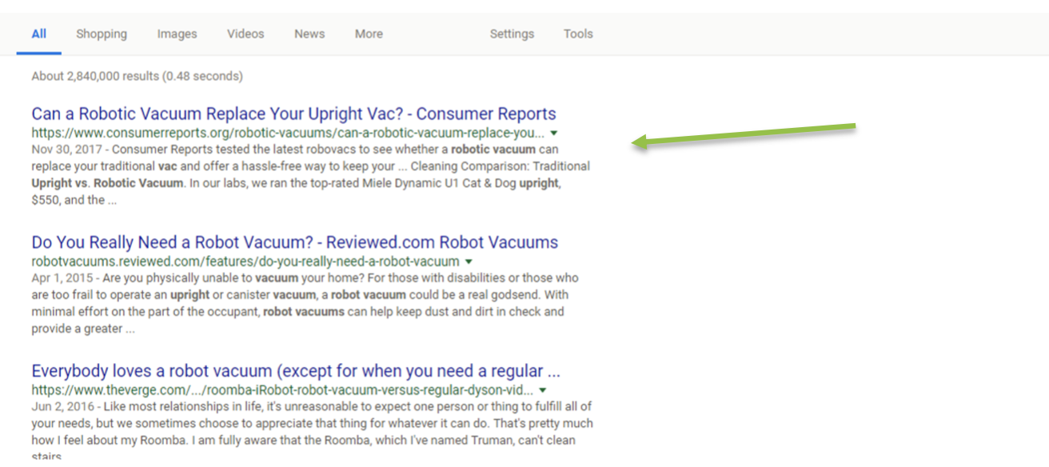Open the Shopping results tab
1049x467 pixels.
[x=102, y=34]
